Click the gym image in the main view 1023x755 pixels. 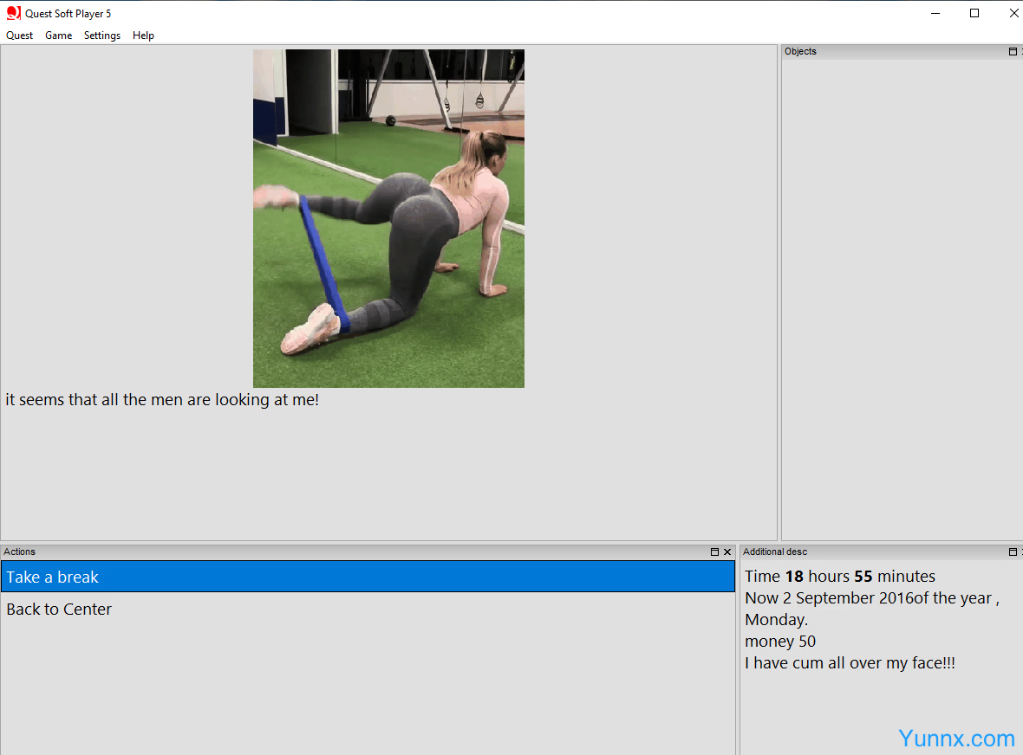(x=388, y=218)
